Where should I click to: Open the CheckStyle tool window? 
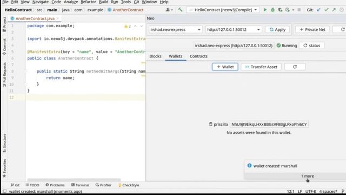coord(129,185)
